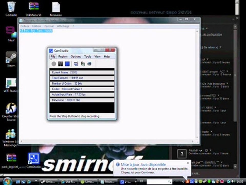Screen dimensions: 246x185
Task: Open the Region menu in CamStudio
Action: tap(63, 56)
